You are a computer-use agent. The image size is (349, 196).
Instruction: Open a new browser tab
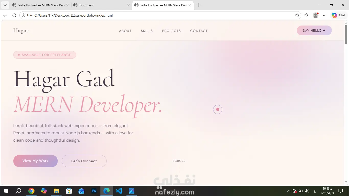[199, 5]
